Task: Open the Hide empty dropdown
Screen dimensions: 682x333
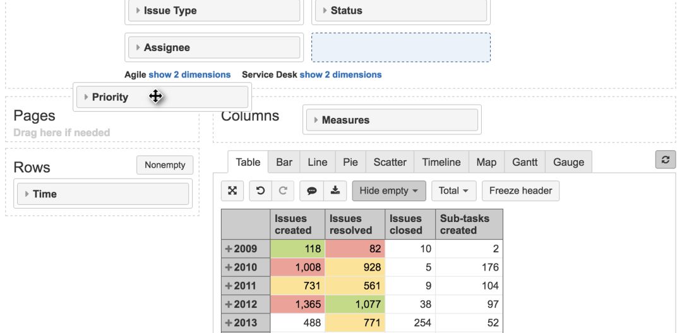Action: point(389,190)
